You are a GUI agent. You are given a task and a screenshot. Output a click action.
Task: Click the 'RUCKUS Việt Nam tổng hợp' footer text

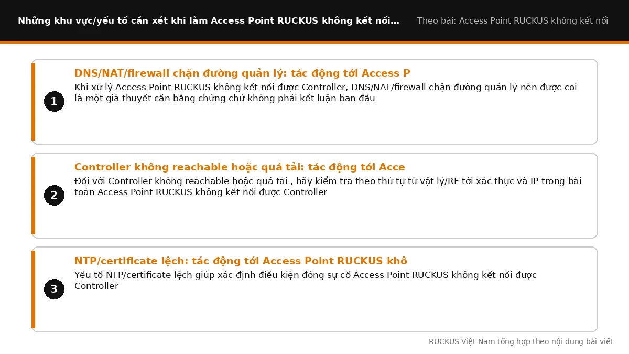(x=520, y=341)
